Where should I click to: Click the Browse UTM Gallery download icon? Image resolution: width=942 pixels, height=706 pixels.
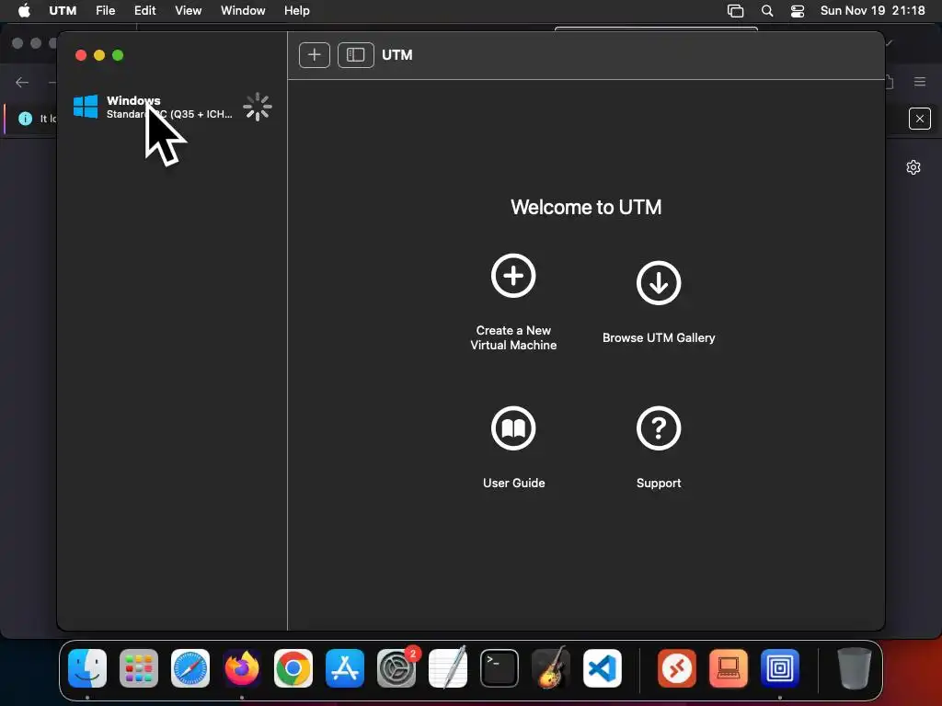pos(659,283)
